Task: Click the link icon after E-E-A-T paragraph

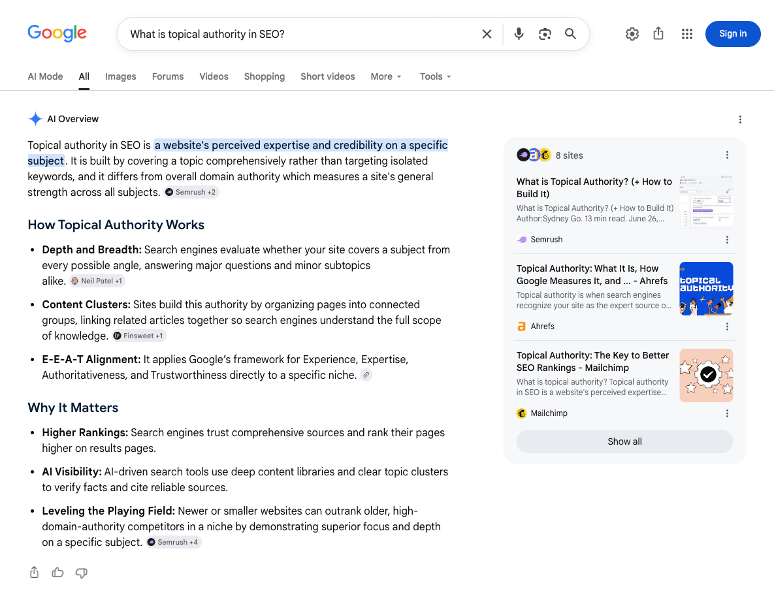Action: click(x=366, y=375)
